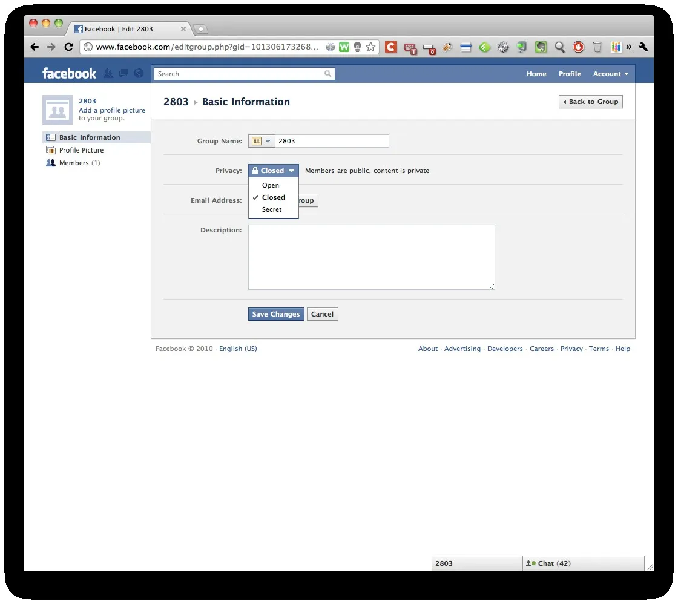This screenshot has height=604, width=678.
Task: Open the Evernote elephant extension icon
Action: point(541,47)
